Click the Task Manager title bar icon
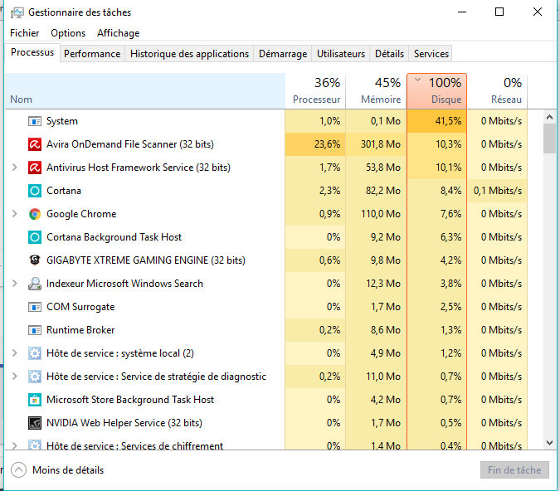Screen dimensions: 560x491 [17, 12]
